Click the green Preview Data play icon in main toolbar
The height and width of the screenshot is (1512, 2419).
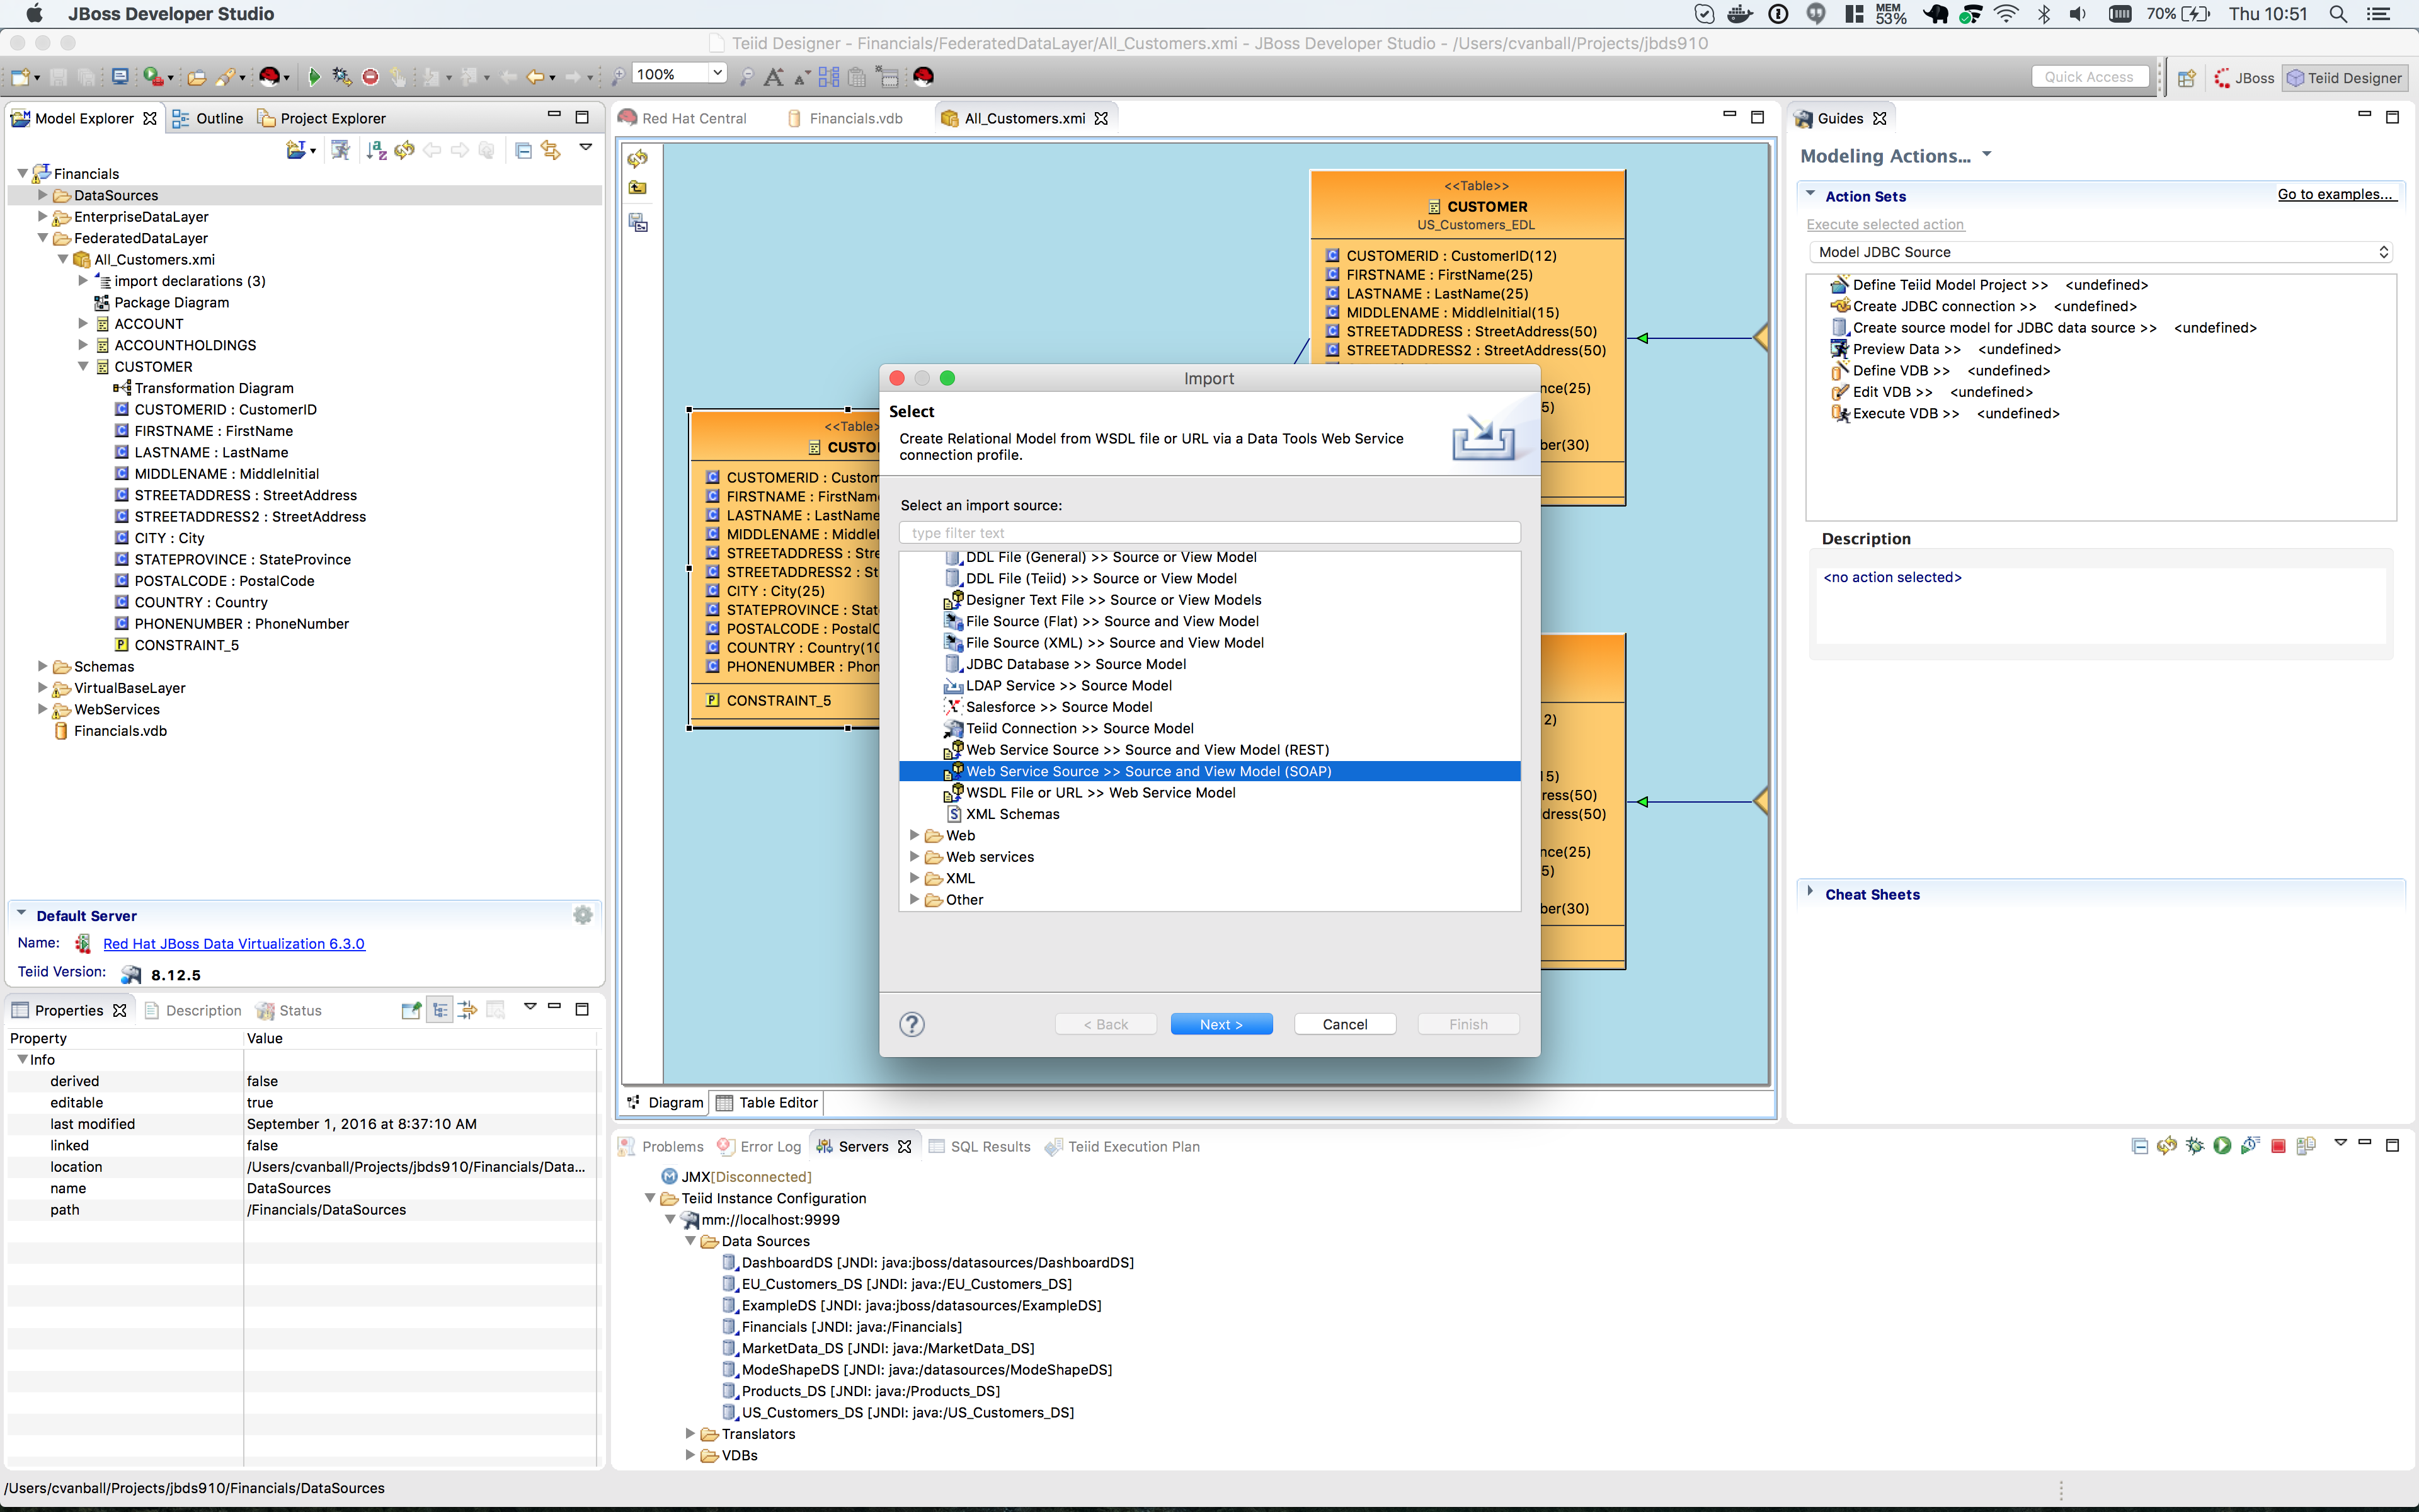click(x=314, y=76)
